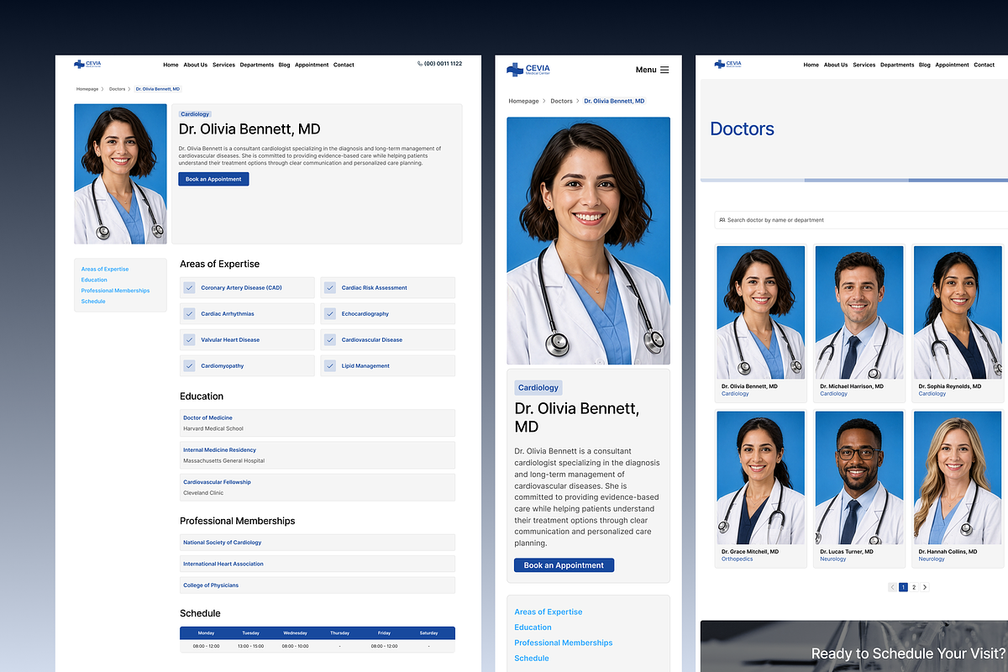Screen dimensions: 1008x672
Task: Open Home in the Doctors page navigation
Action: coord(811,65)
